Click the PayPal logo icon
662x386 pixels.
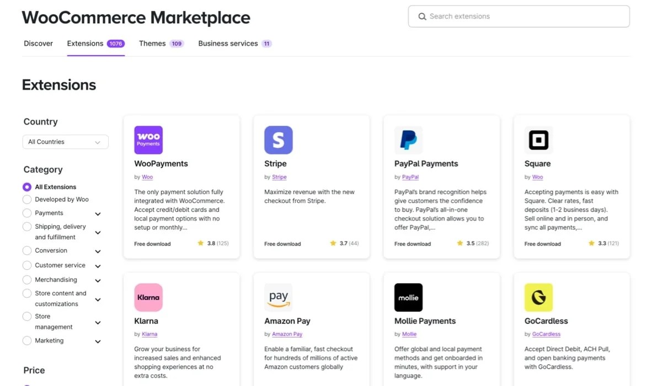click(x=408, y=140)
